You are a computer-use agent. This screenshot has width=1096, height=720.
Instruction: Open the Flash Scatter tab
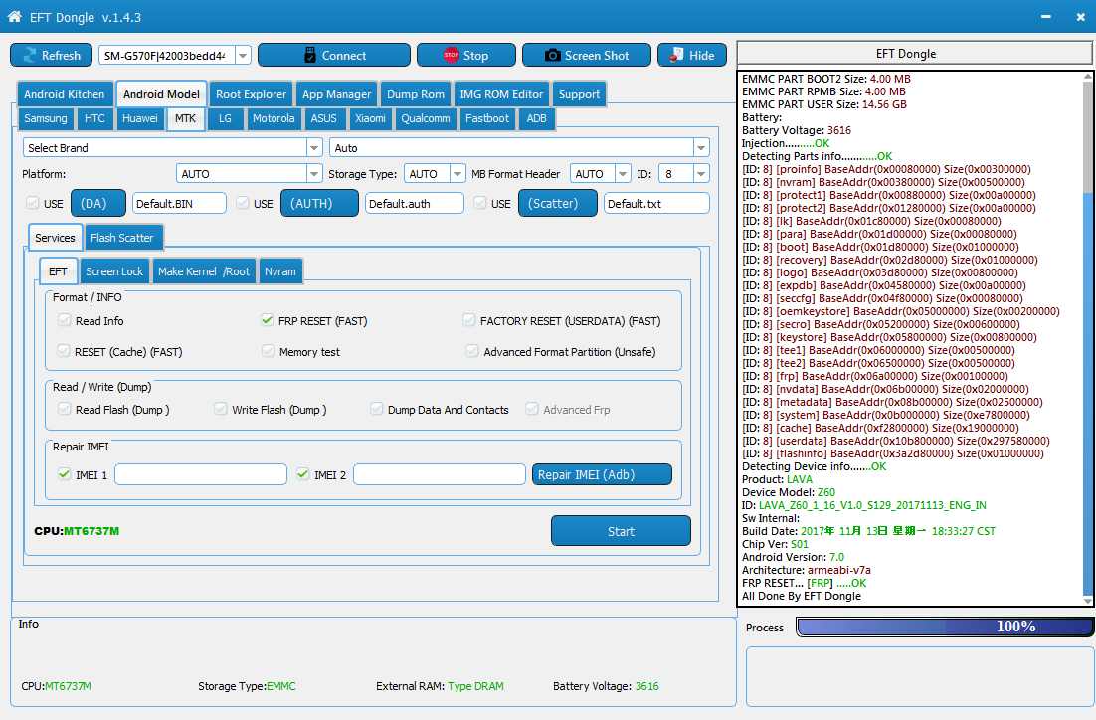(x=121, y=238)
